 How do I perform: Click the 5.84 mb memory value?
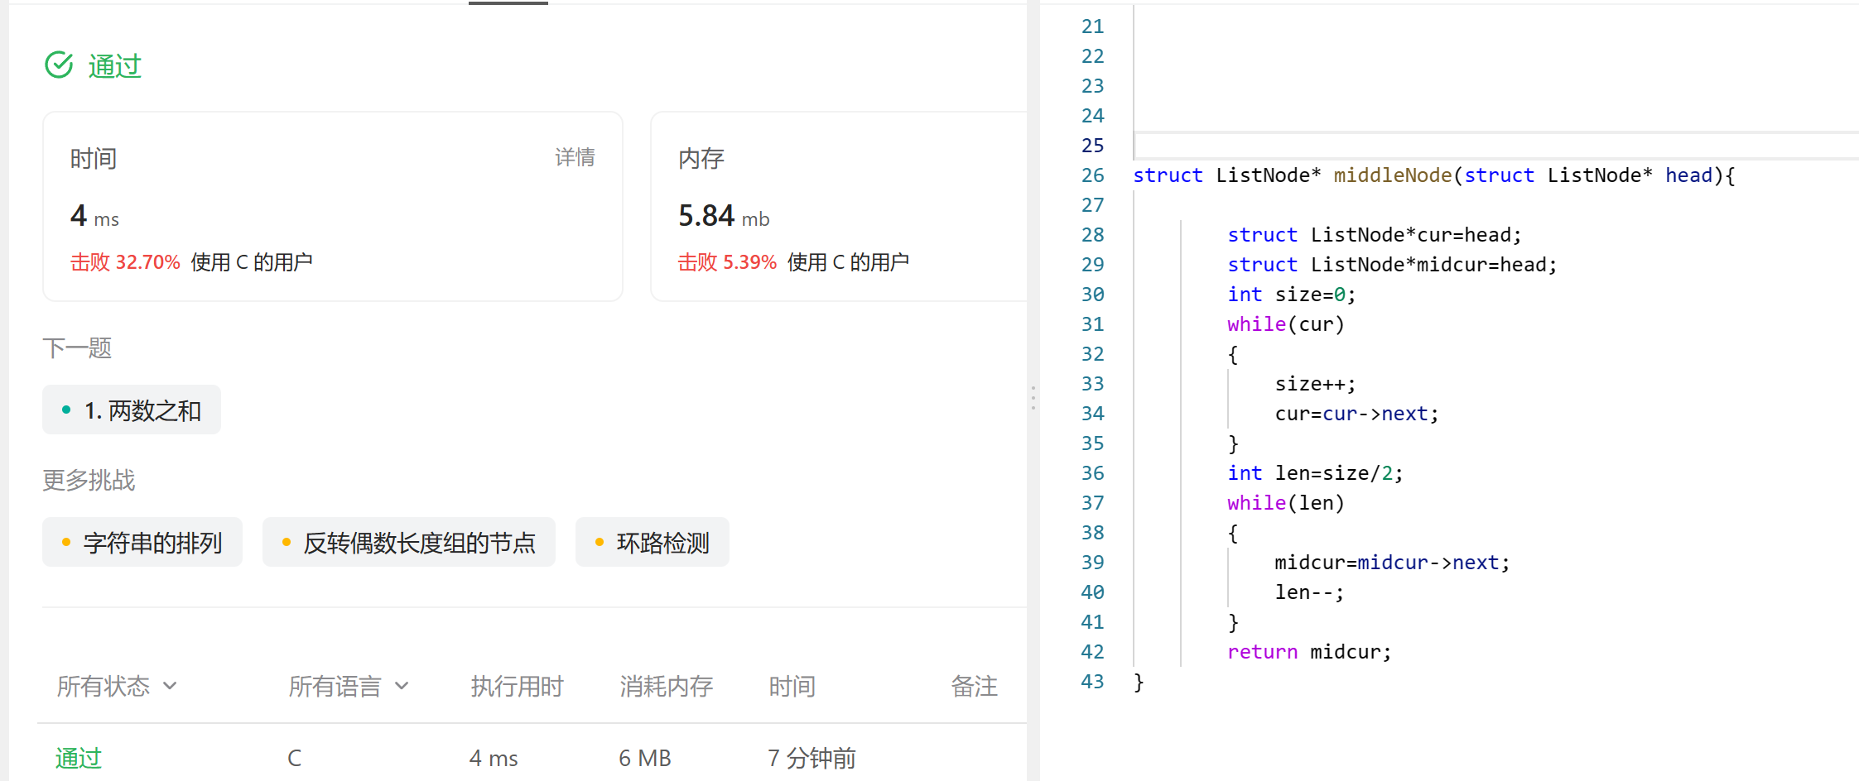click(724, 216)
